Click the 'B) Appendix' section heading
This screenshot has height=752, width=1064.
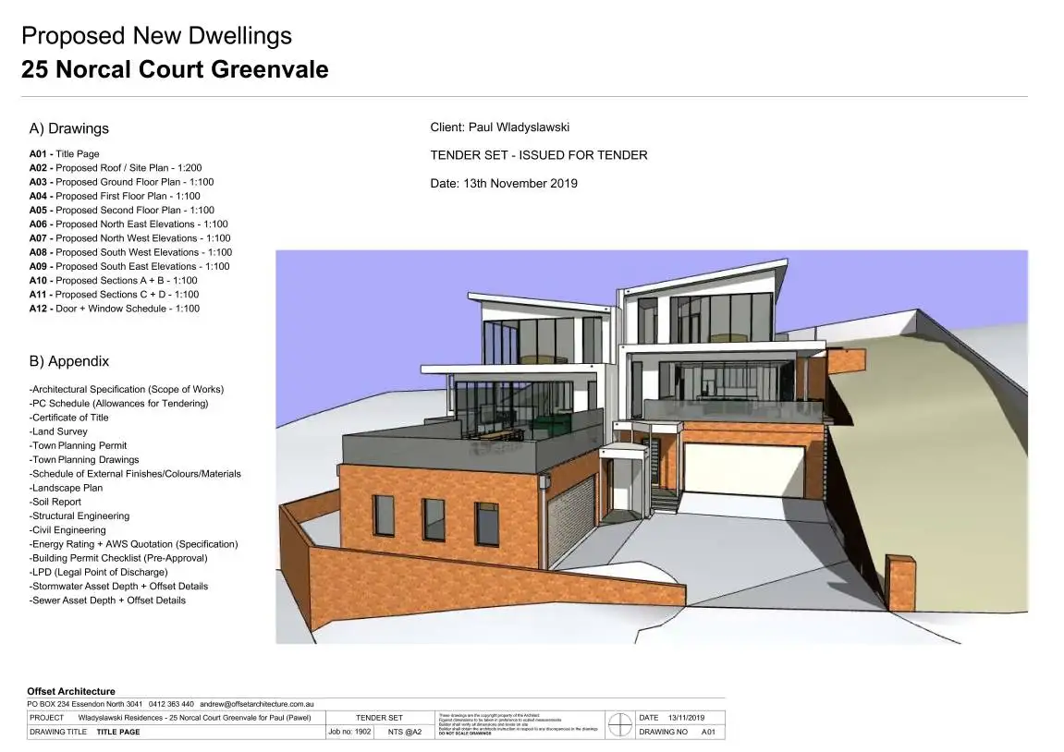(69, 361)
